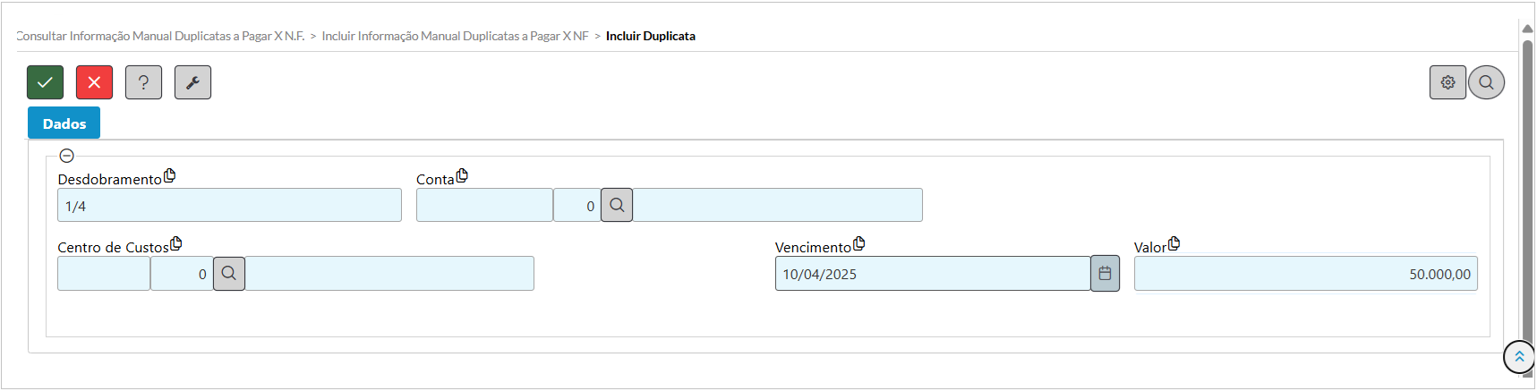
Task: Click the Vencimento date field
Action: [x=931, y=274]
